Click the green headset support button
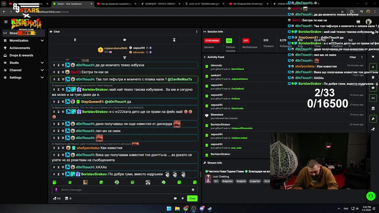This screenshot has height=213, width=379. (x=371, y=196)
